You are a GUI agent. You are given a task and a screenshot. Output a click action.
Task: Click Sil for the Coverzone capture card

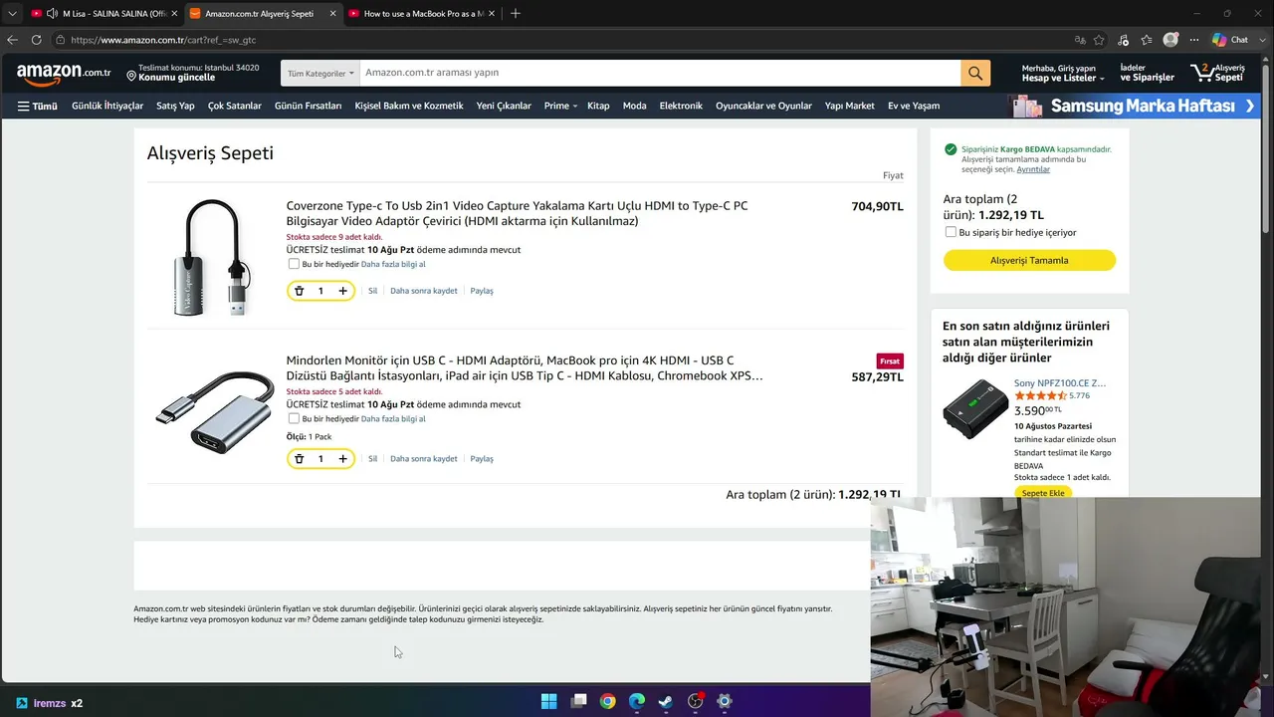coord(373,291)
